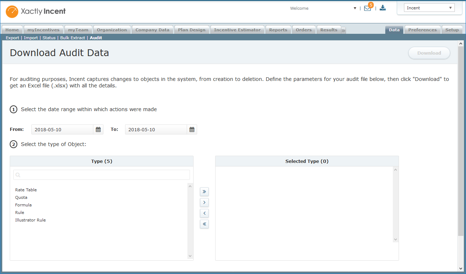Viewport: 466px width, 274px height.
Task: Expand the Incent application dropdown
Action: (x=429, y=8)
